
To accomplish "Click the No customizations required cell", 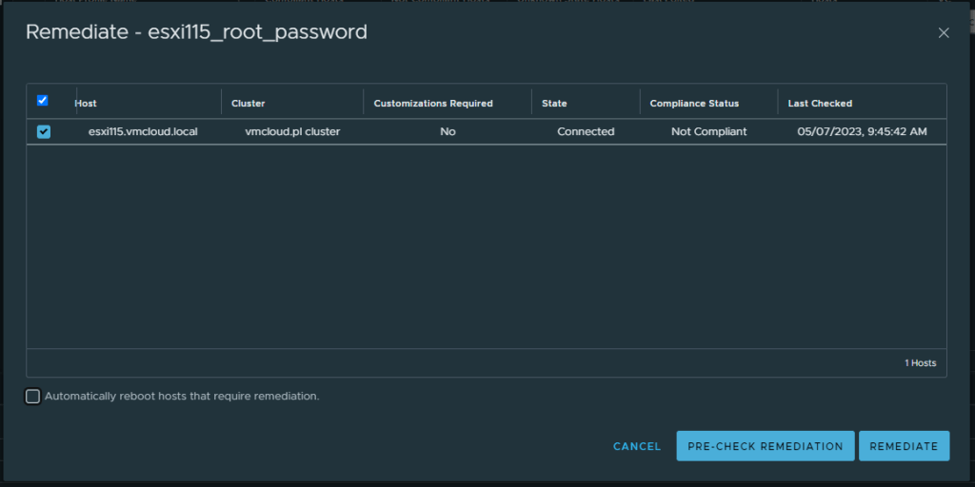I will (x=448, y=132).
